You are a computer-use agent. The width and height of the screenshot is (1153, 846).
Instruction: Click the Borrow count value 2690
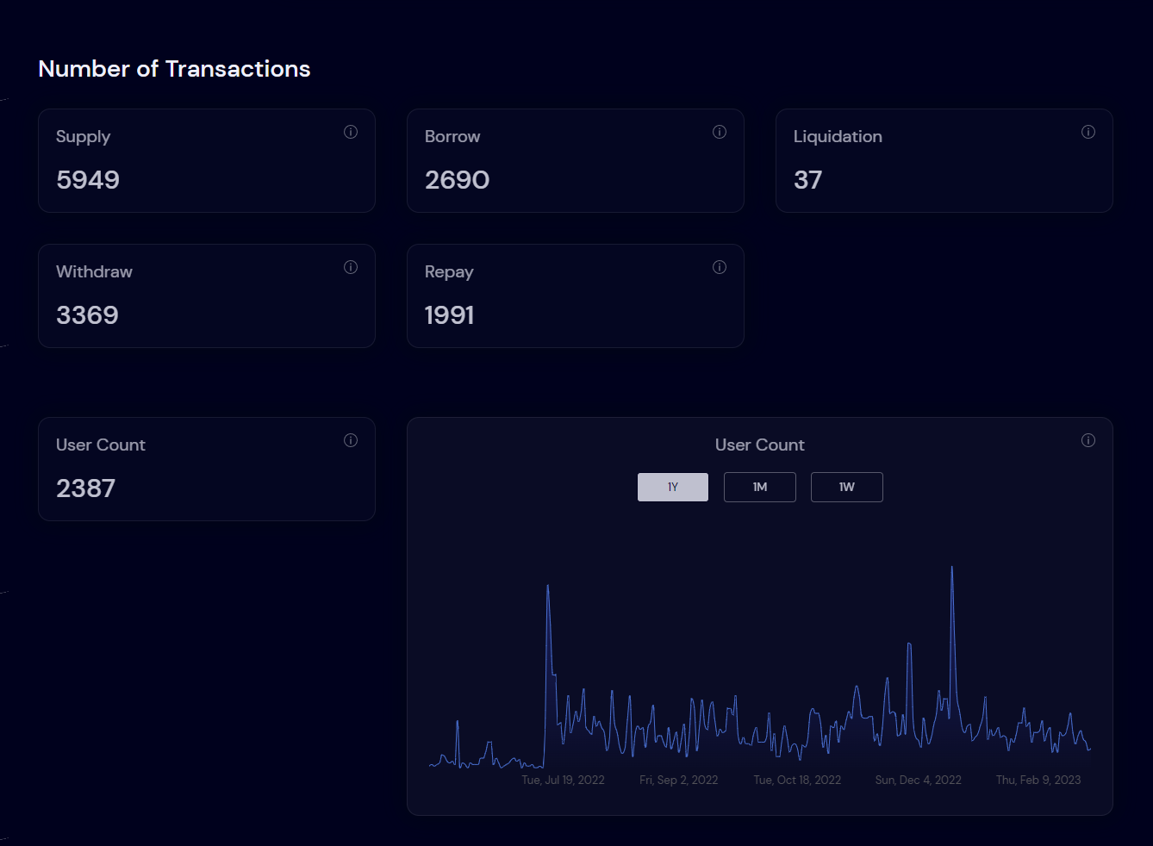pos(457,180)
